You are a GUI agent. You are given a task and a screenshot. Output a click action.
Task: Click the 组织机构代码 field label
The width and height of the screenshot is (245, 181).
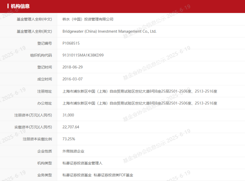(41, 55)
